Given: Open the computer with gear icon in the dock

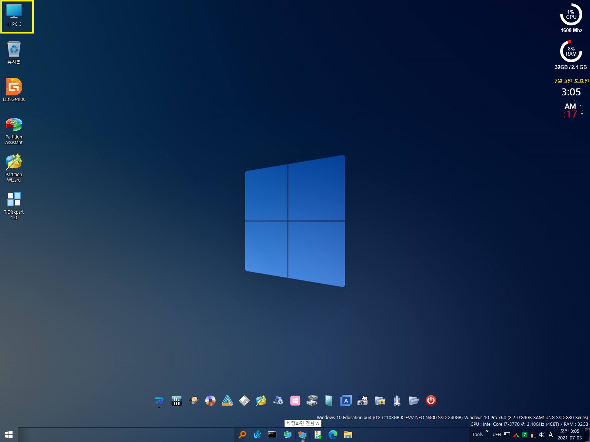Looking at the screenshot, I should click(x=278, y=400).
